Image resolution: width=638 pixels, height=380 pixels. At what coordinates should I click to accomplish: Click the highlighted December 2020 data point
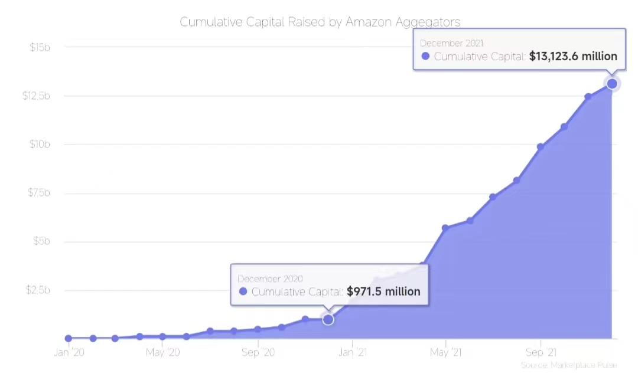coord(328,319)
